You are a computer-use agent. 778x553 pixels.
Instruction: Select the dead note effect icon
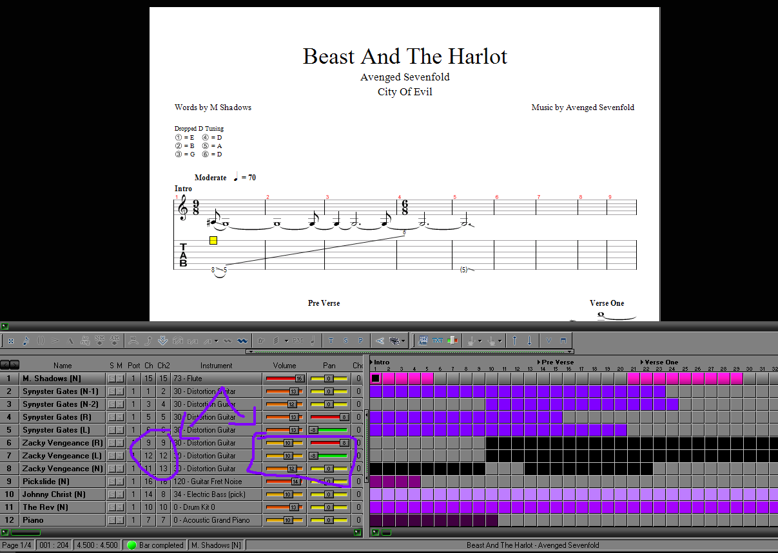(x=11, y=341)
